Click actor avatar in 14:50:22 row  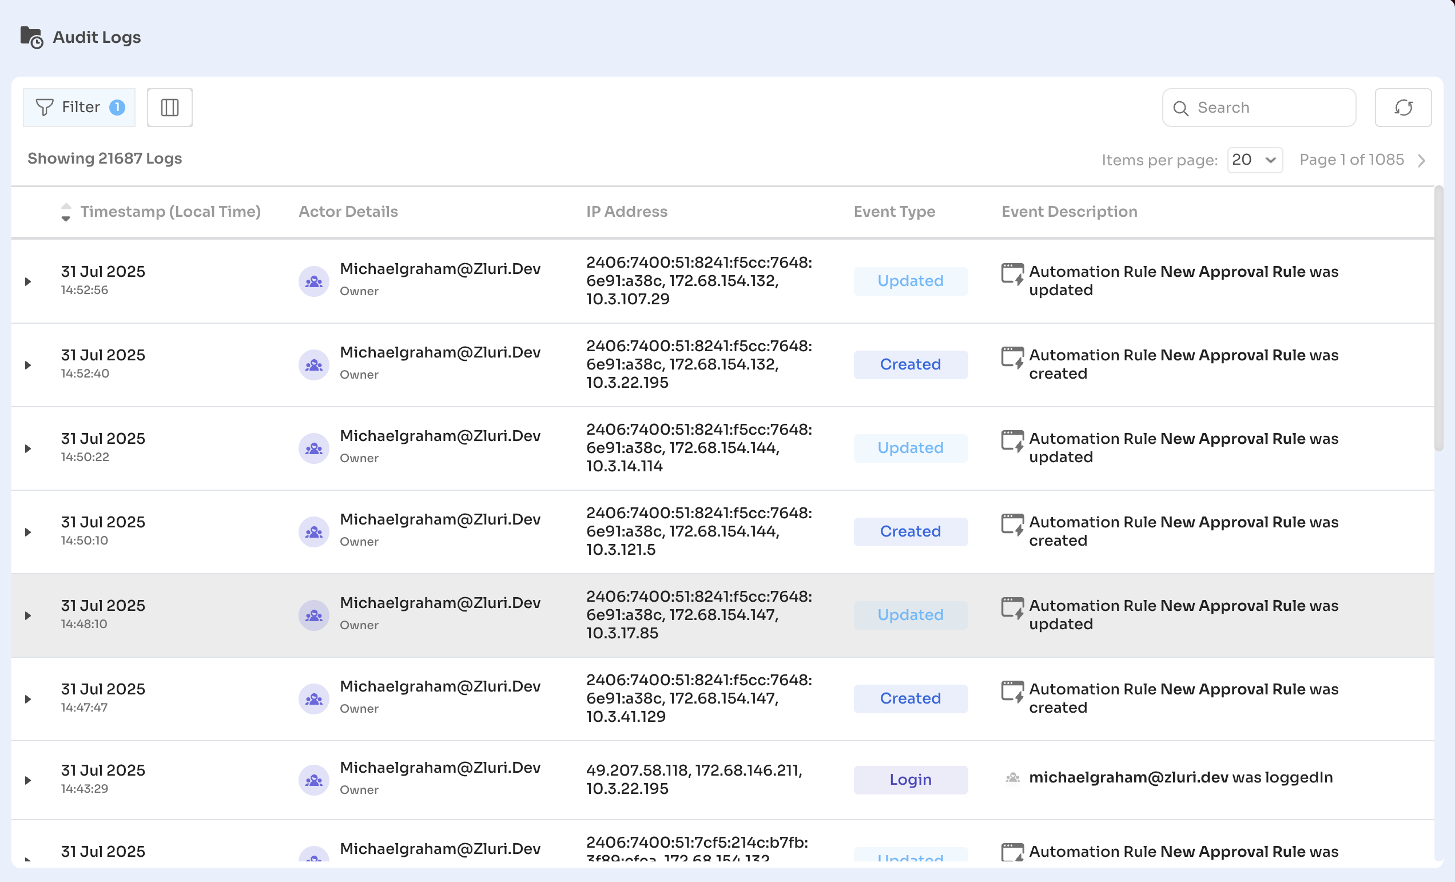coord(313,448)
